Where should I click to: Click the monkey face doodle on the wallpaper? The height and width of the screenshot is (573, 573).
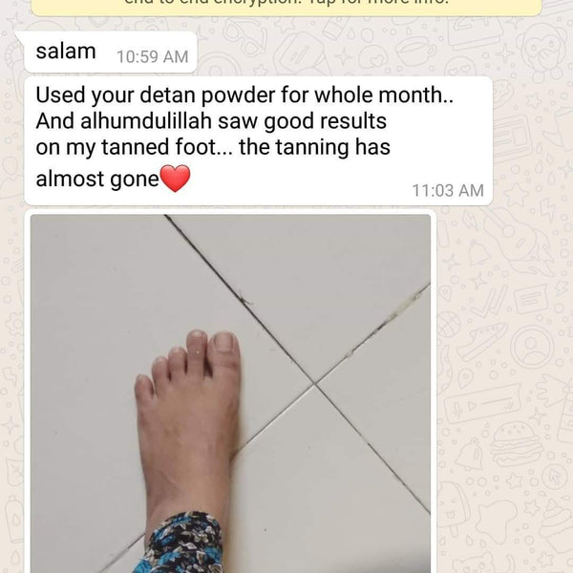pyautogui.click(x=542, y=53)
